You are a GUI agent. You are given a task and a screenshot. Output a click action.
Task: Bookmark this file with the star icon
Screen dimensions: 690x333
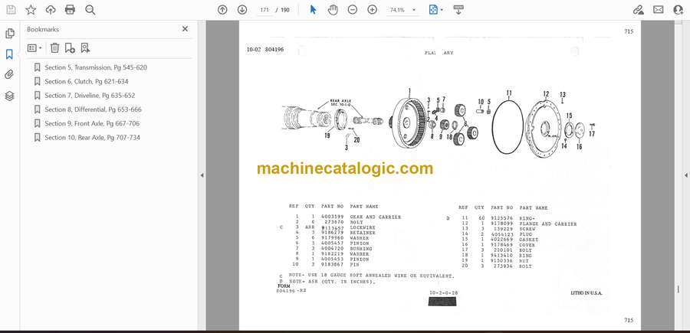31,10
